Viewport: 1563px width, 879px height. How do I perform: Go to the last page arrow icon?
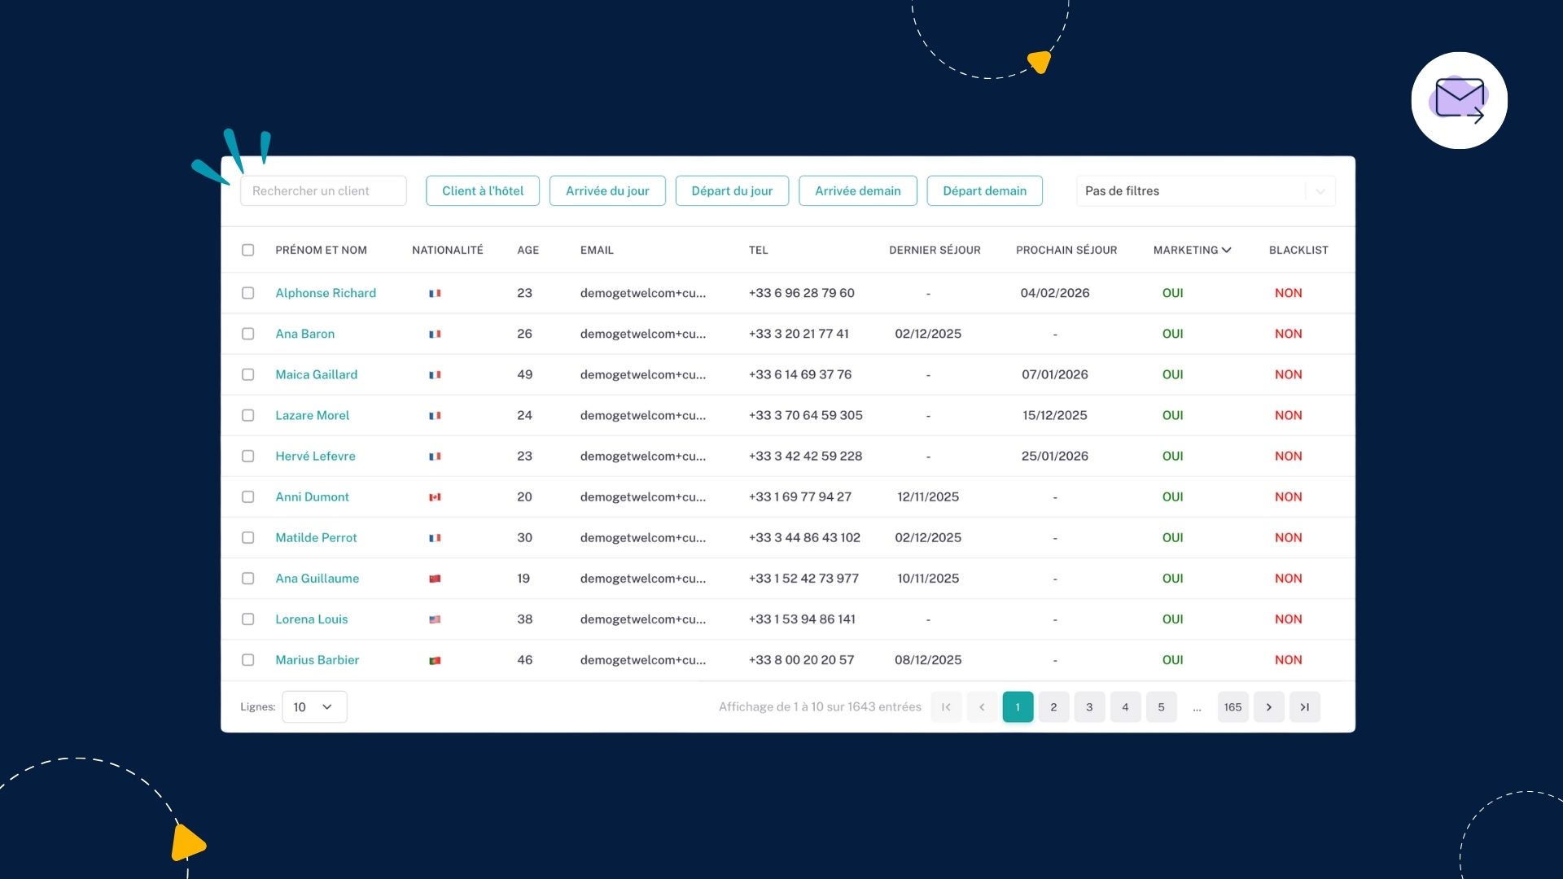click(x=1304, y=706)
